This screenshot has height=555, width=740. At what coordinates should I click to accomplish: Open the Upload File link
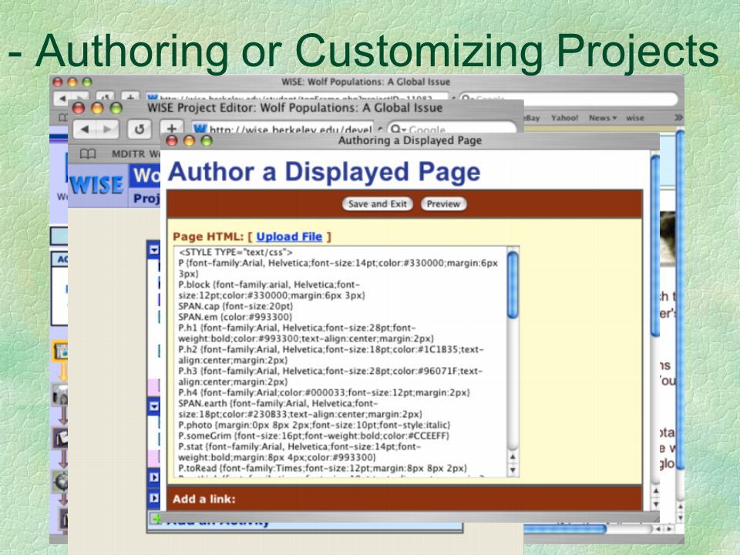click(289, 237)
